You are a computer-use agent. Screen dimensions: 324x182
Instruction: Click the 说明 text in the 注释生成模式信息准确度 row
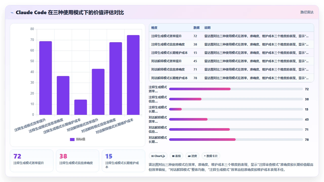pos(257,44)
